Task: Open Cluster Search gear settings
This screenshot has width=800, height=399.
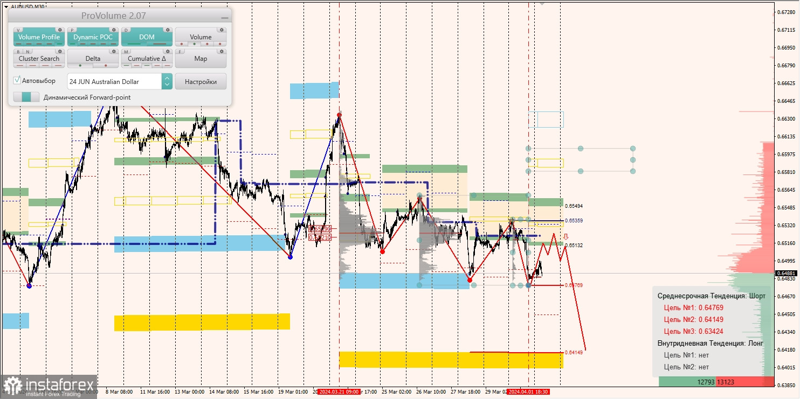Action: (60, 52)
